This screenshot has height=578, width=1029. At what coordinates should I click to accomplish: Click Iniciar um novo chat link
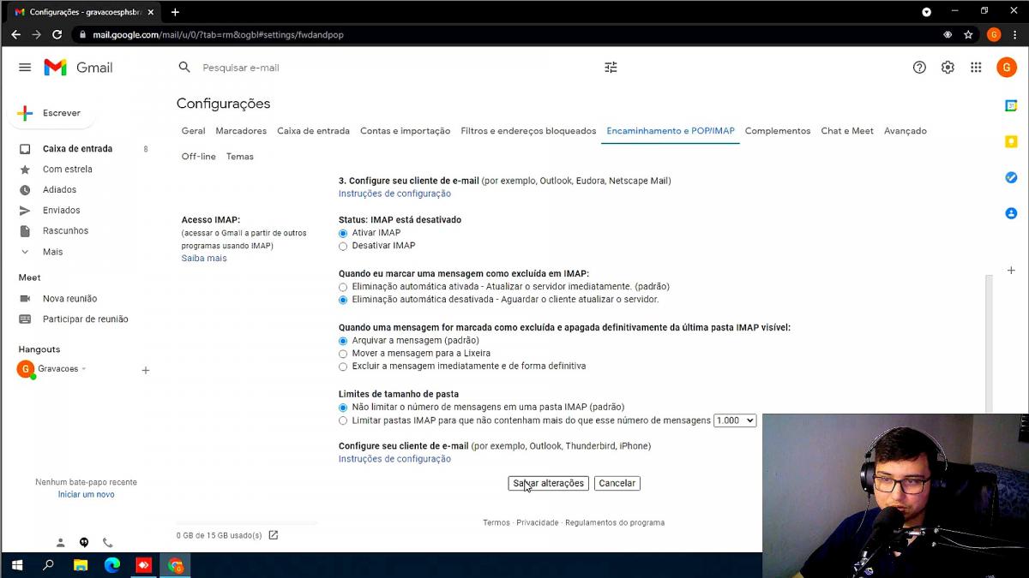tap(86, 494)
